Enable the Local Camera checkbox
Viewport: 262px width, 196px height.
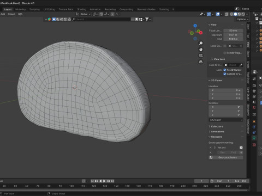click(225, 46)
